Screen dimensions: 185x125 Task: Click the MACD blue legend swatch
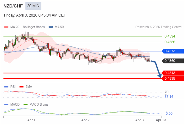coord(6,105)
